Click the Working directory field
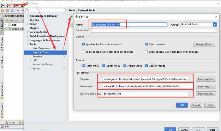This screenshot has height=131, width=221. click(145, 94)
